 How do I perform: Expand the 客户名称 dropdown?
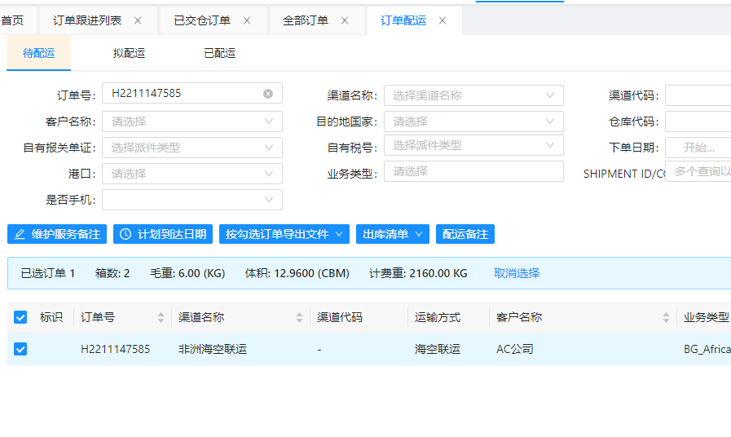pos(192,121)
